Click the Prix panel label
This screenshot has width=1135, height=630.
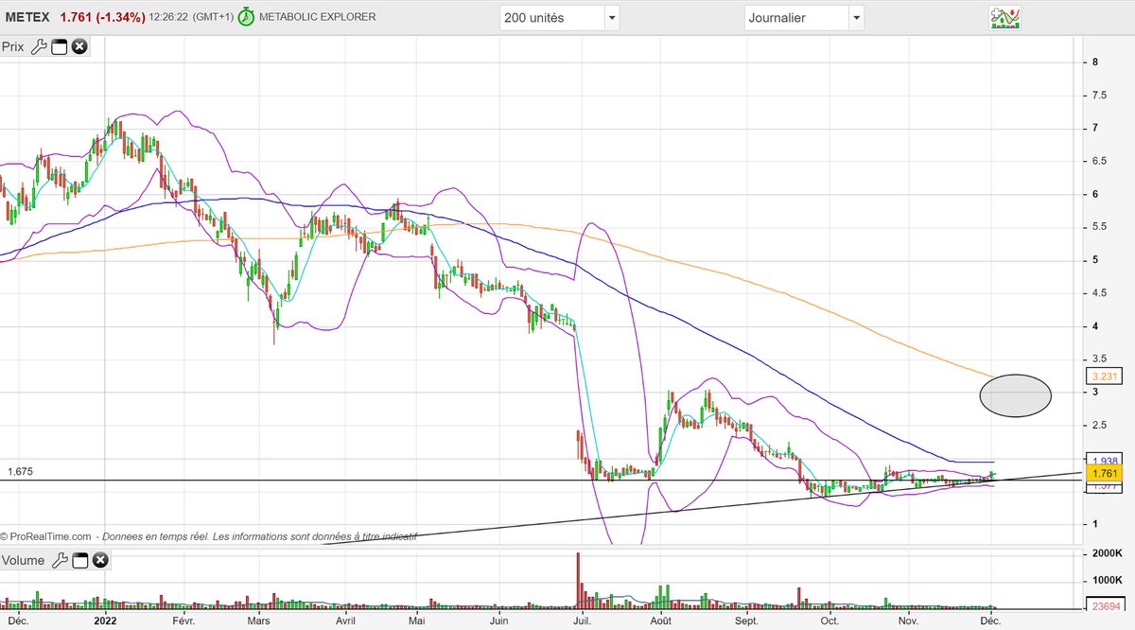click(13, 46)
